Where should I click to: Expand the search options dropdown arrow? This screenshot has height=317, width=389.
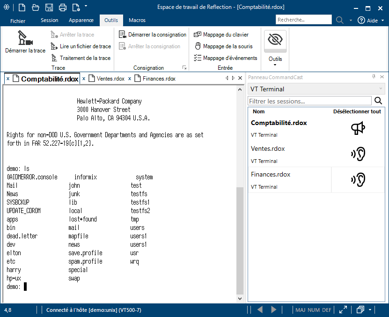click(351, 20)
